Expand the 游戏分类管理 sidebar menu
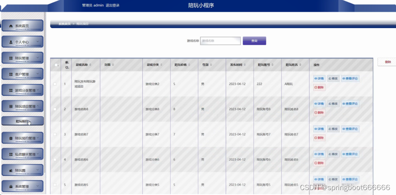The image size is (396, 195). (23, 90)
